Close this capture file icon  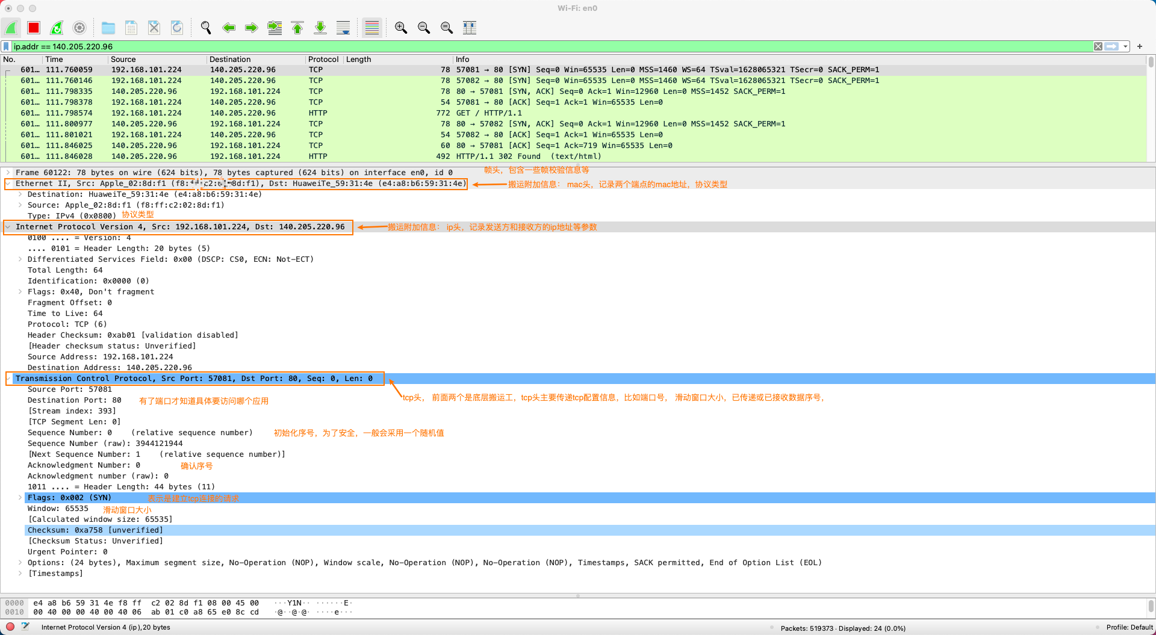pyautogui.click(x=154, y=28)
